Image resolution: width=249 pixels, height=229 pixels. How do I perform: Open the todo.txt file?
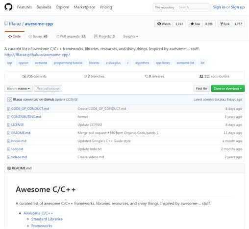click(17, 149)
